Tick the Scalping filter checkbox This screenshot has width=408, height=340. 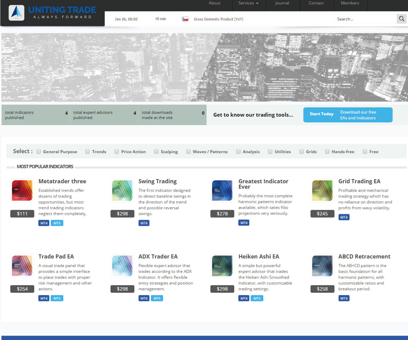point(156,152)
